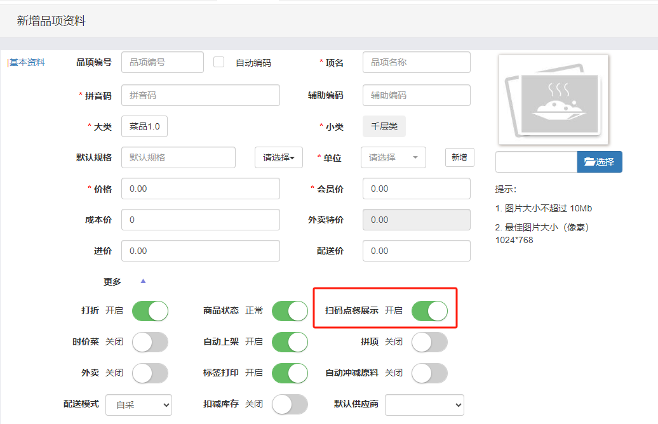The height and width of the screenshot is (424, 658).
Task: Click the 配送价 input field
Action: click(416, 251)
